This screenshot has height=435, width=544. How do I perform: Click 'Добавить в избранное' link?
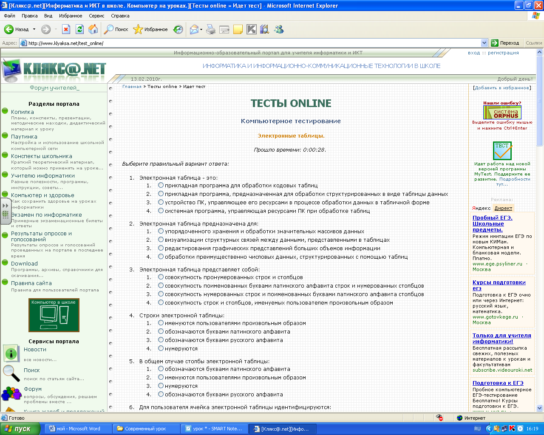click(502, 88)
